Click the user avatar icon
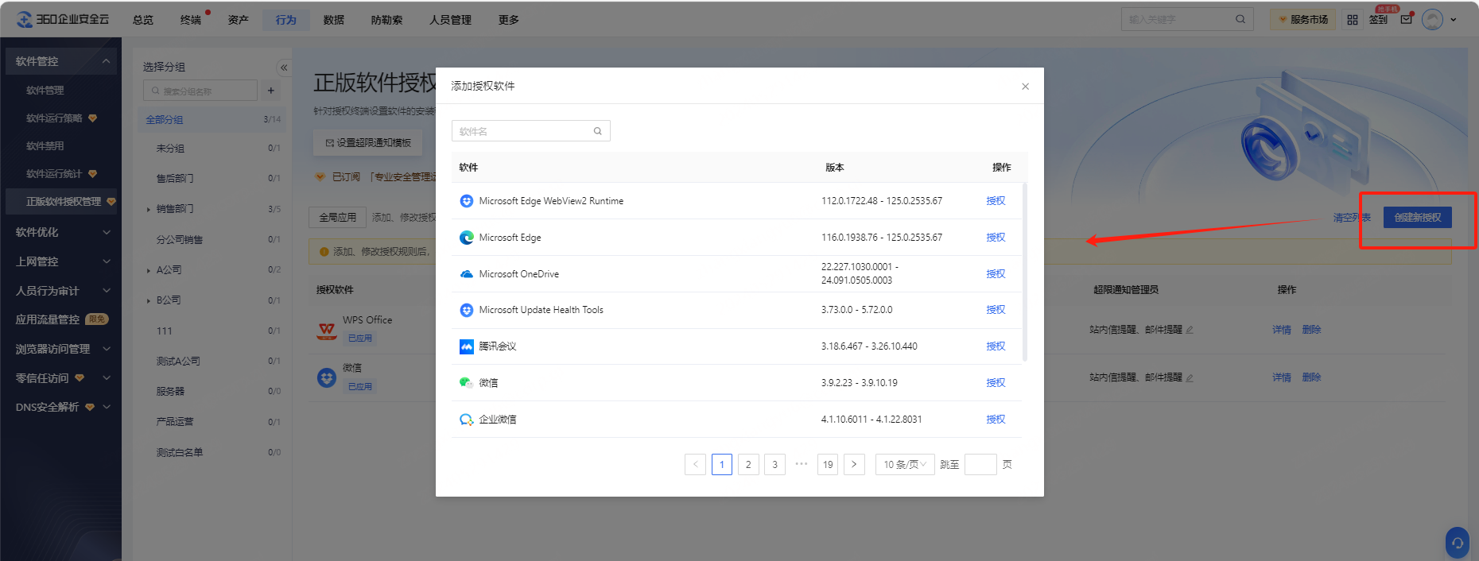The width and height of the screenshot is (1479, 561). pos(1433,19)
